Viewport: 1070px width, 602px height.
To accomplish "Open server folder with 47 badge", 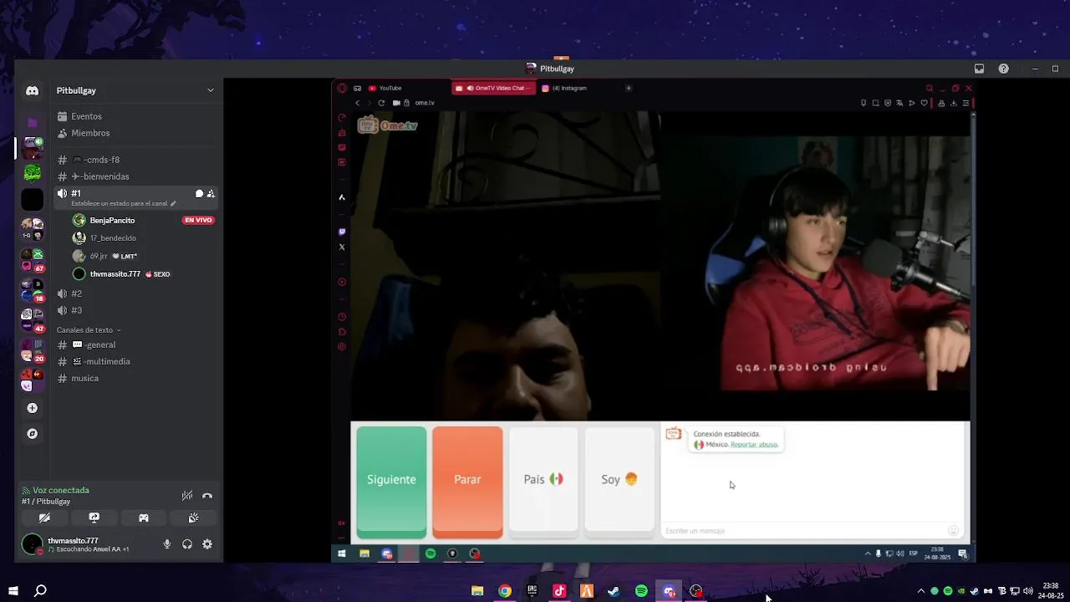I will coord(32,320).
